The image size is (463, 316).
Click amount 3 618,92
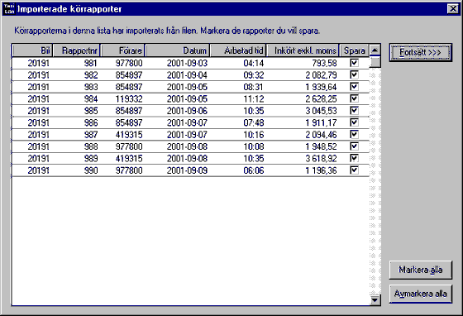coord(321,159)
